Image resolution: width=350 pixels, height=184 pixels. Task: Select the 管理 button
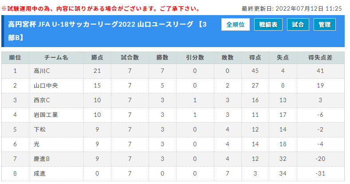coord(324,24)
